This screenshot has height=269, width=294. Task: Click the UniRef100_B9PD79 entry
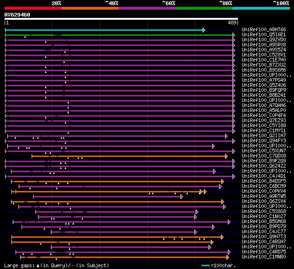coord(264,227)
